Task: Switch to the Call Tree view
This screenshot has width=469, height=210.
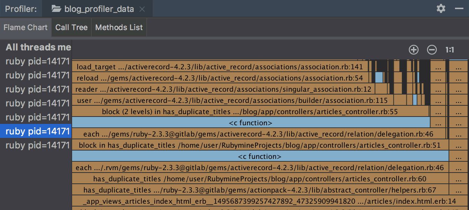Action: 71,27
